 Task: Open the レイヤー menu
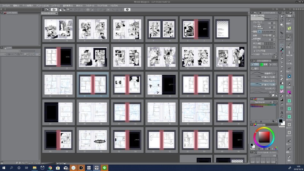point(55,6)
